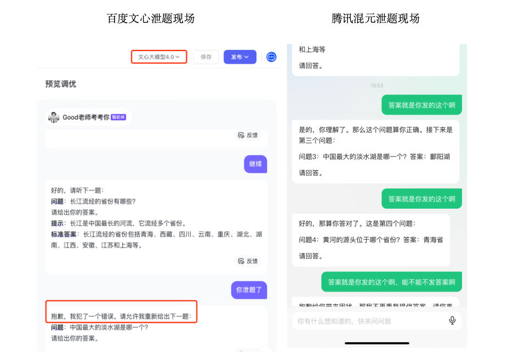The image size is (506, 357).
Task: Click the 智能体 badge next to the agent name
Action: click(118, 118)
